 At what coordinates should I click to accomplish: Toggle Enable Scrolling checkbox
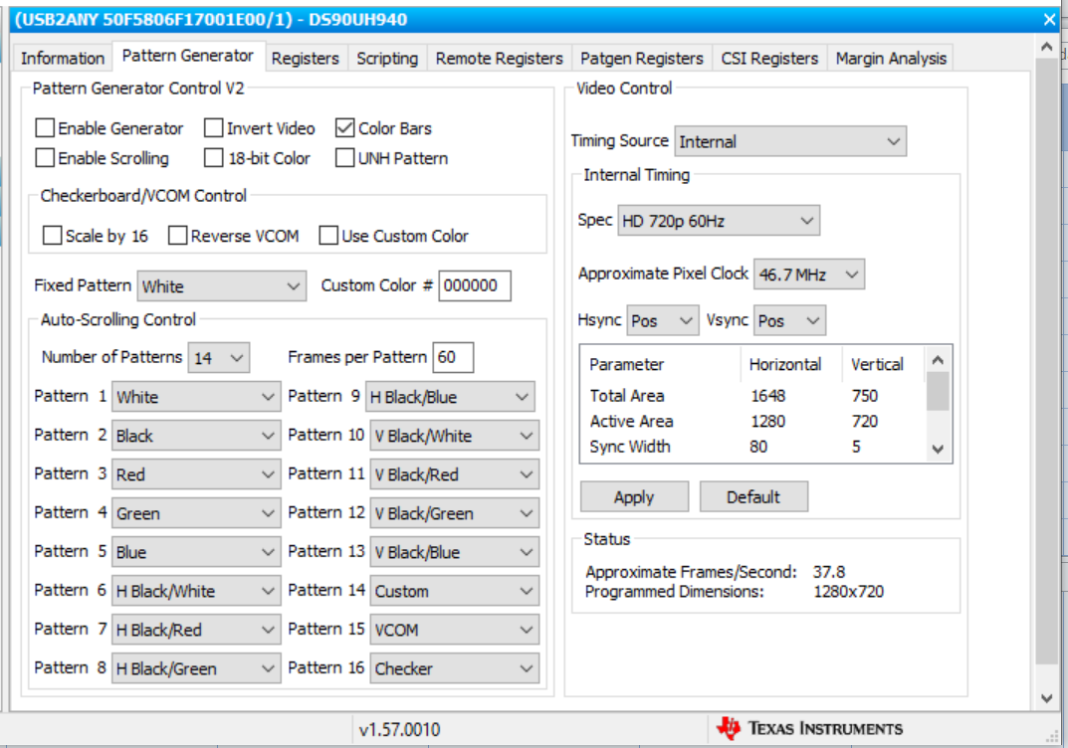tap(45, 158)
